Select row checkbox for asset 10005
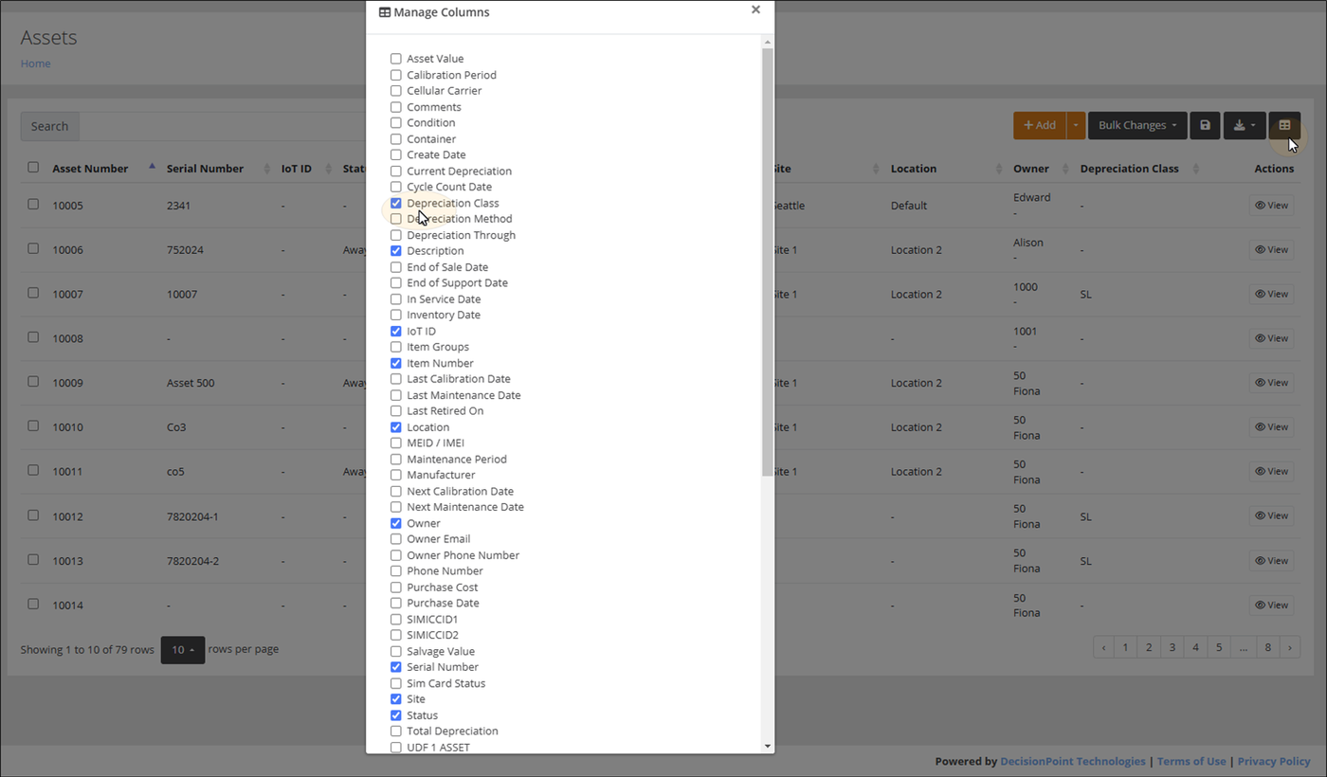This screenshot has width=1327, height=777. (x=33, y=204)
